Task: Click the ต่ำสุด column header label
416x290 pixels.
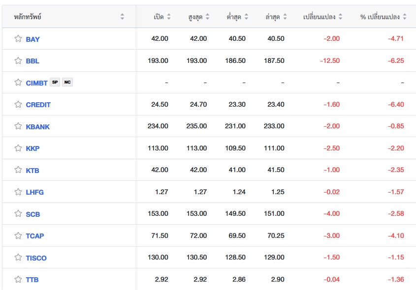Action: point(234,17)
